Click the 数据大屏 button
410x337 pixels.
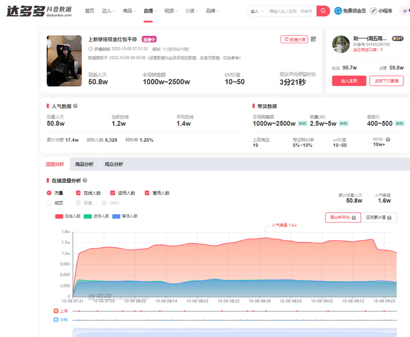pyautogui.click(x=294, y=39)
